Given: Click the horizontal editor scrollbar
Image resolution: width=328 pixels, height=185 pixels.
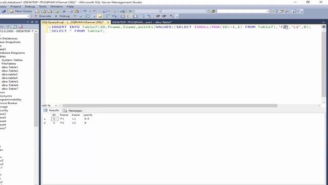Looking at the screenshot, I should pyautogui.click(x=170, y=105).
